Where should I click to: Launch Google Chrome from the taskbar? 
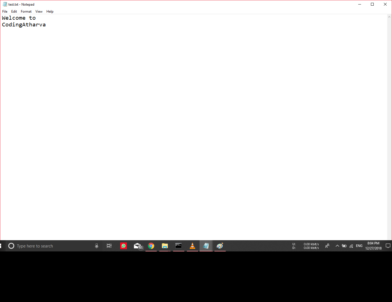(151, 246)
